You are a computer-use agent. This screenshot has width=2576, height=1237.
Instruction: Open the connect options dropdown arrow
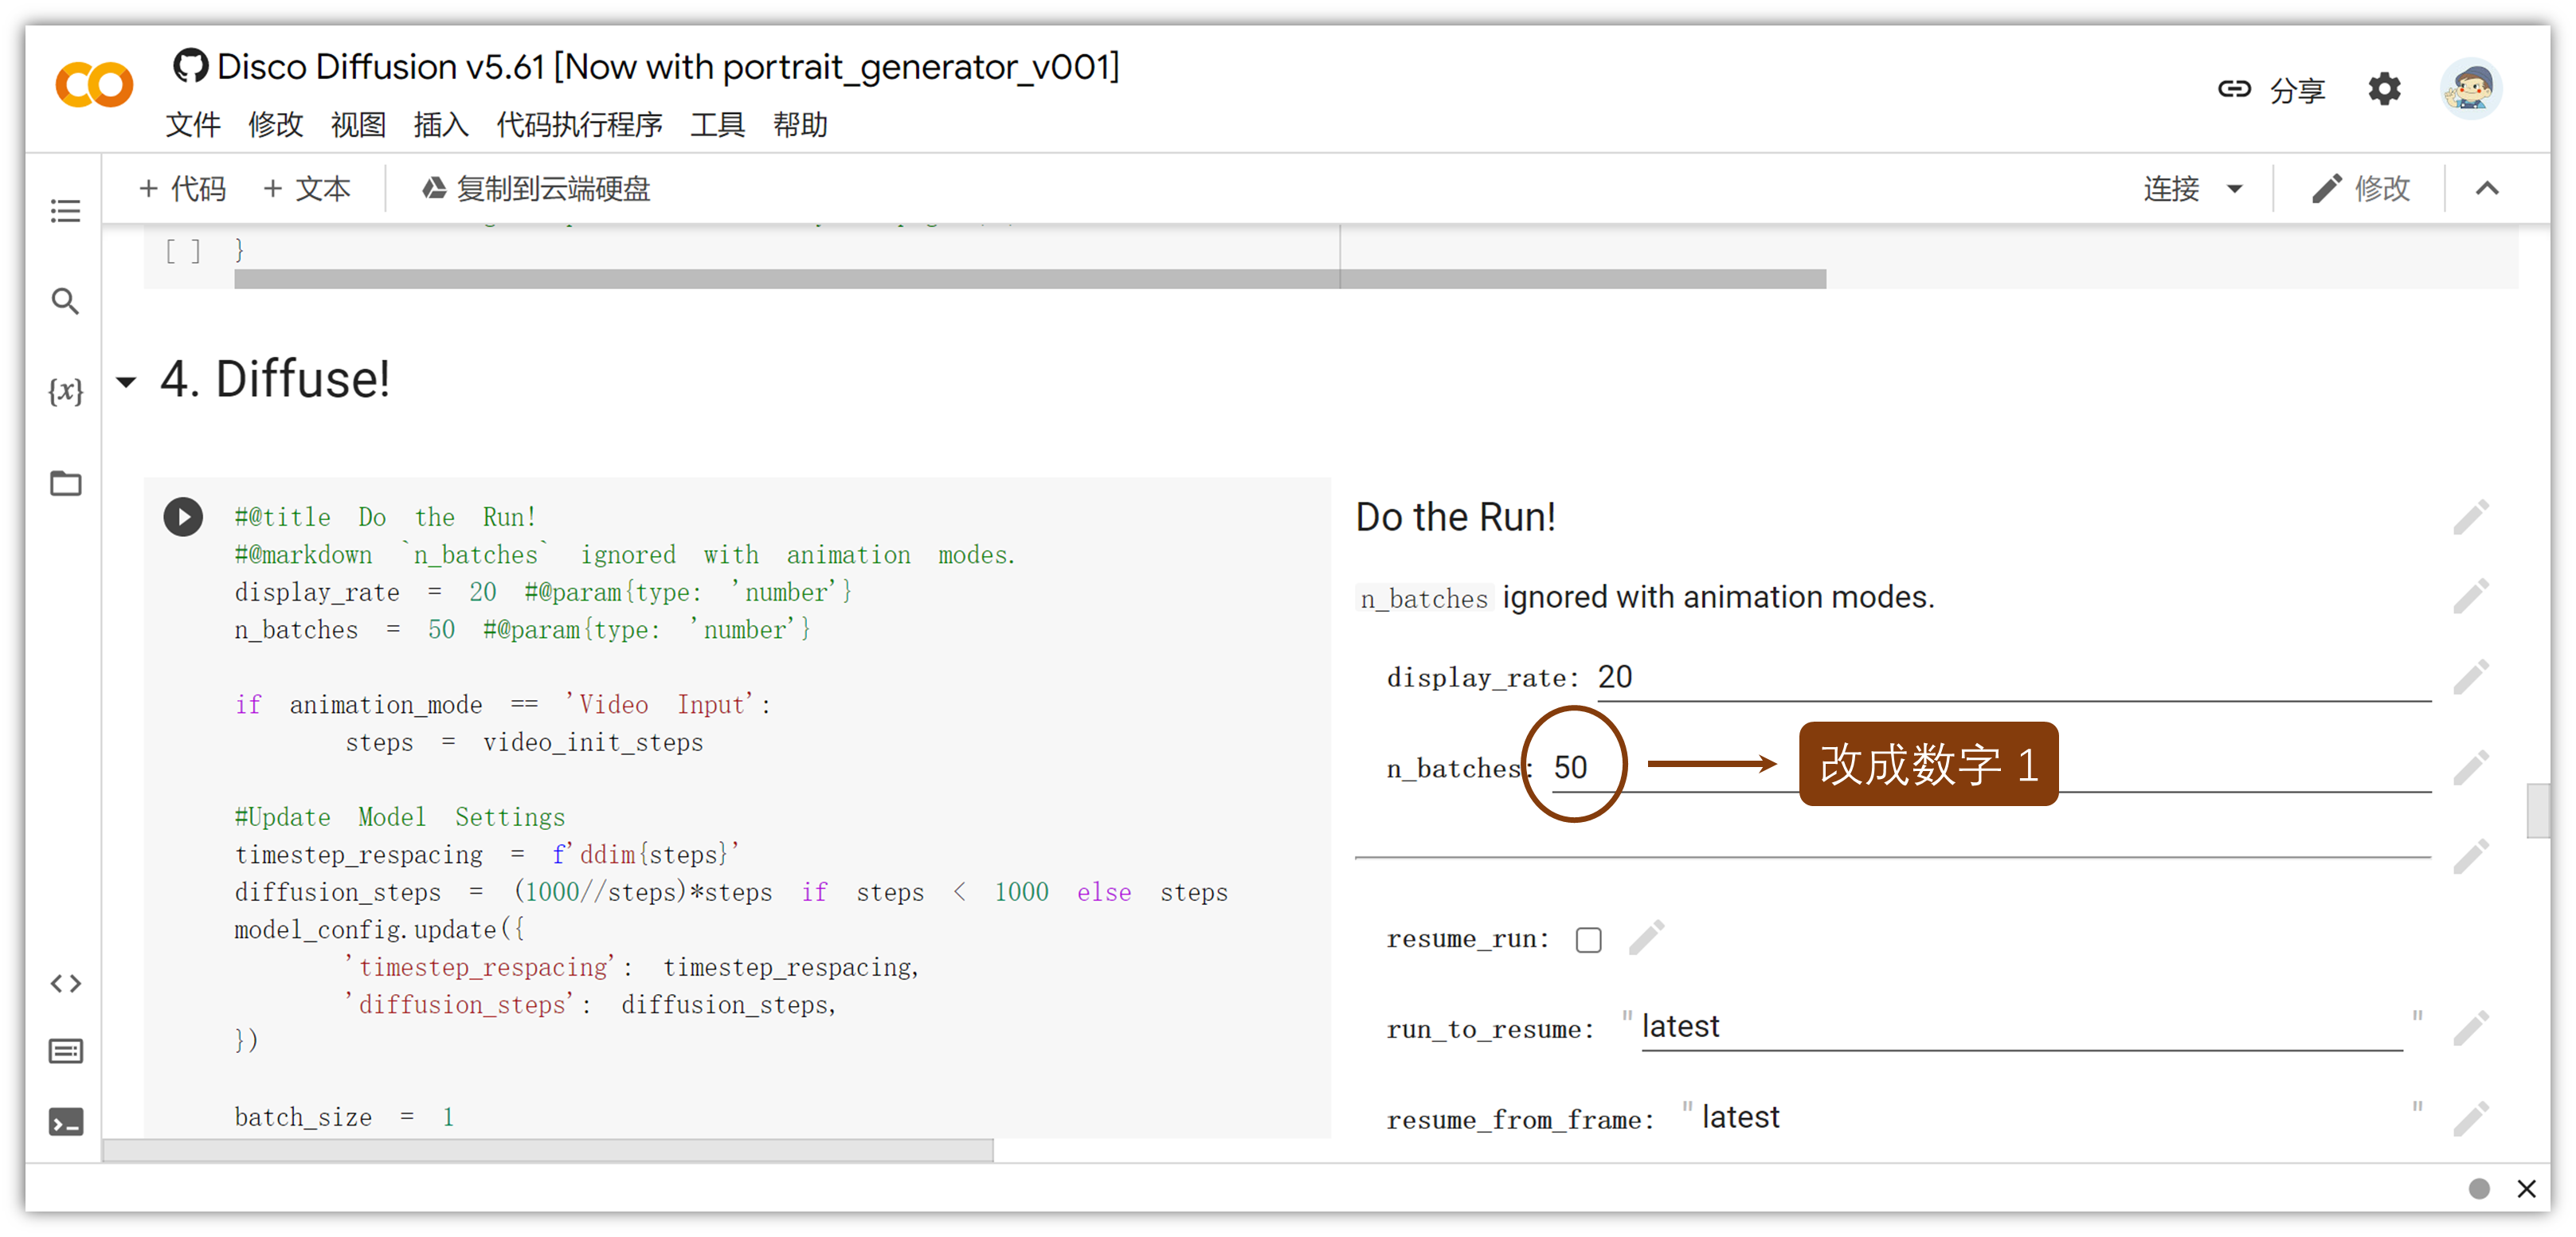2235,188
